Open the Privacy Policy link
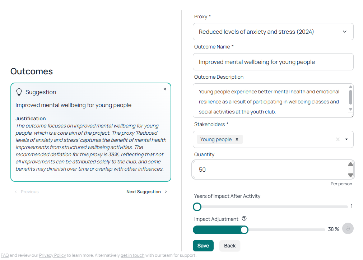The width and height of the screenshot is (363, 260). click(52, 255)
